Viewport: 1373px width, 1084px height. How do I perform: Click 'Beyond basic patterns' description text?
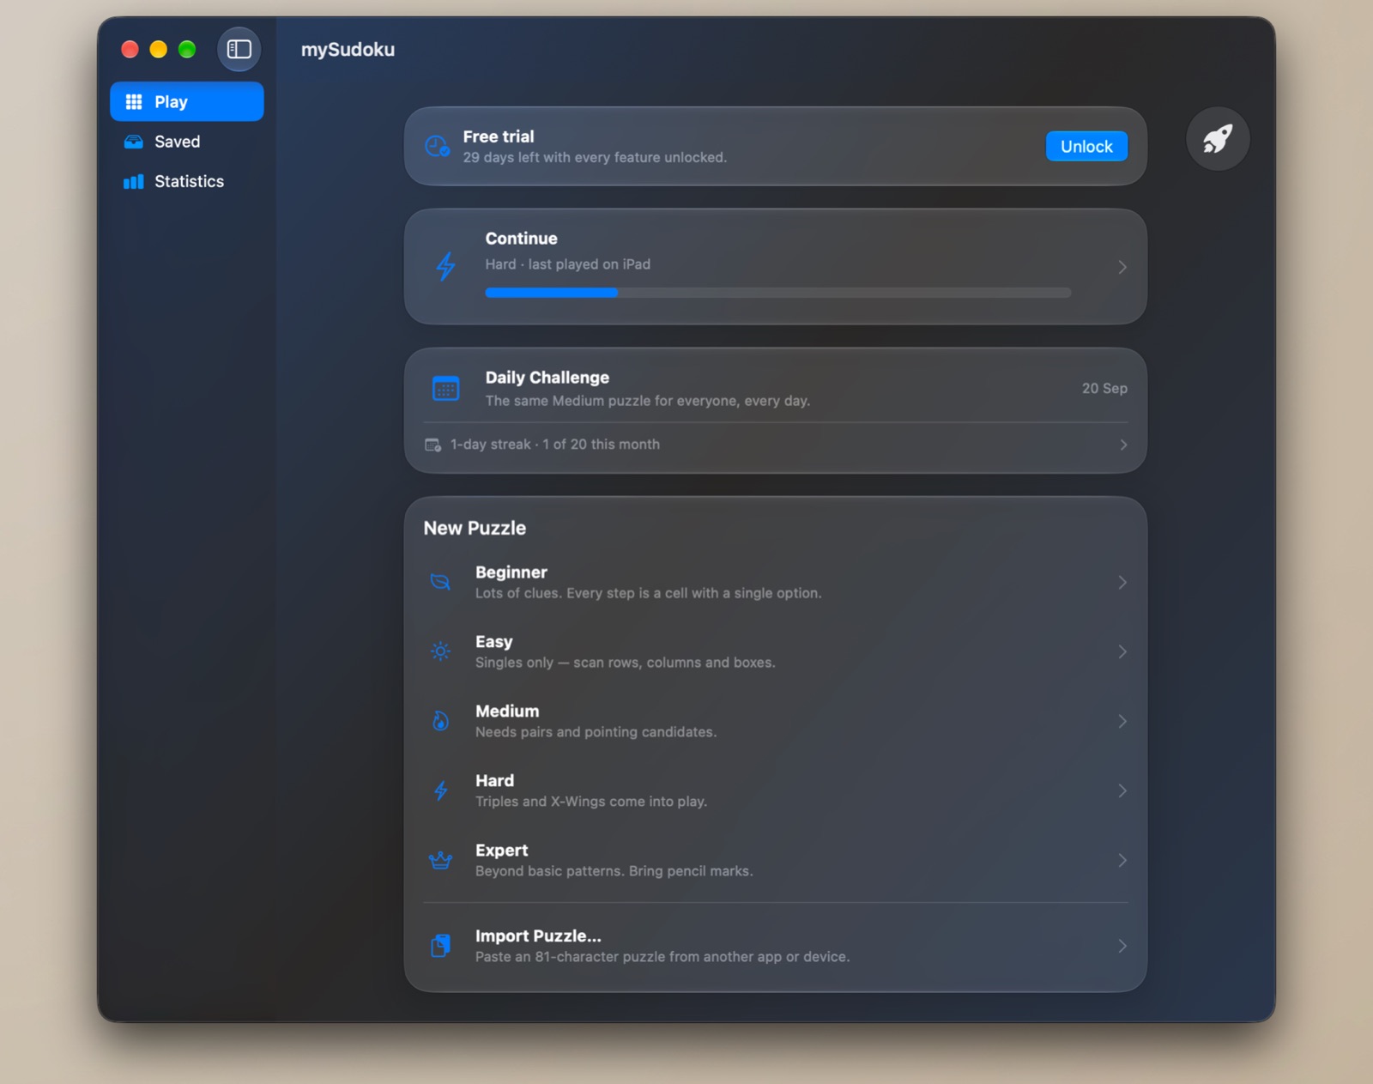click(x=614, y=871)
